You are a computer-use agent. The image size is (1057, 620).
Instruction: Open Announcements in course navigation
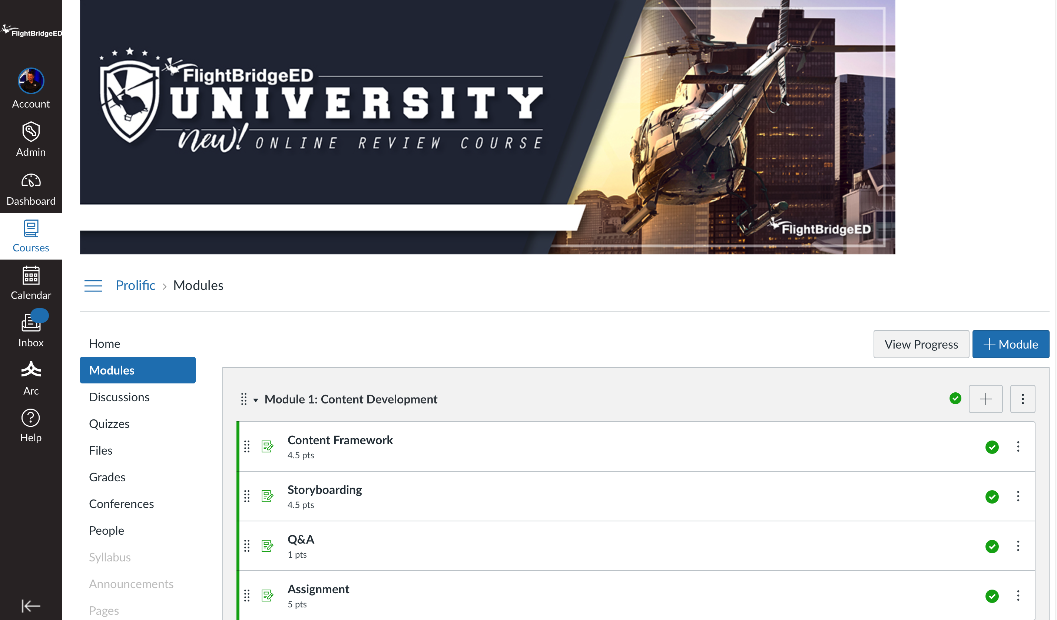tap(131, 584)
